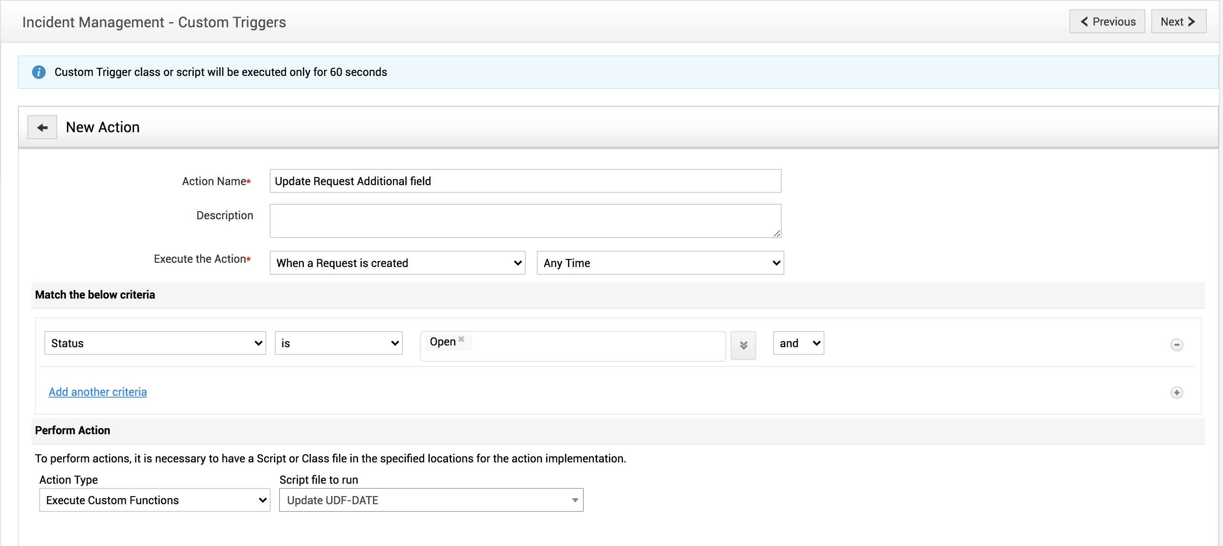Go to Previous page
Screen dimensions: 1223x546
pyautogui.click(x=1107, y=22)
